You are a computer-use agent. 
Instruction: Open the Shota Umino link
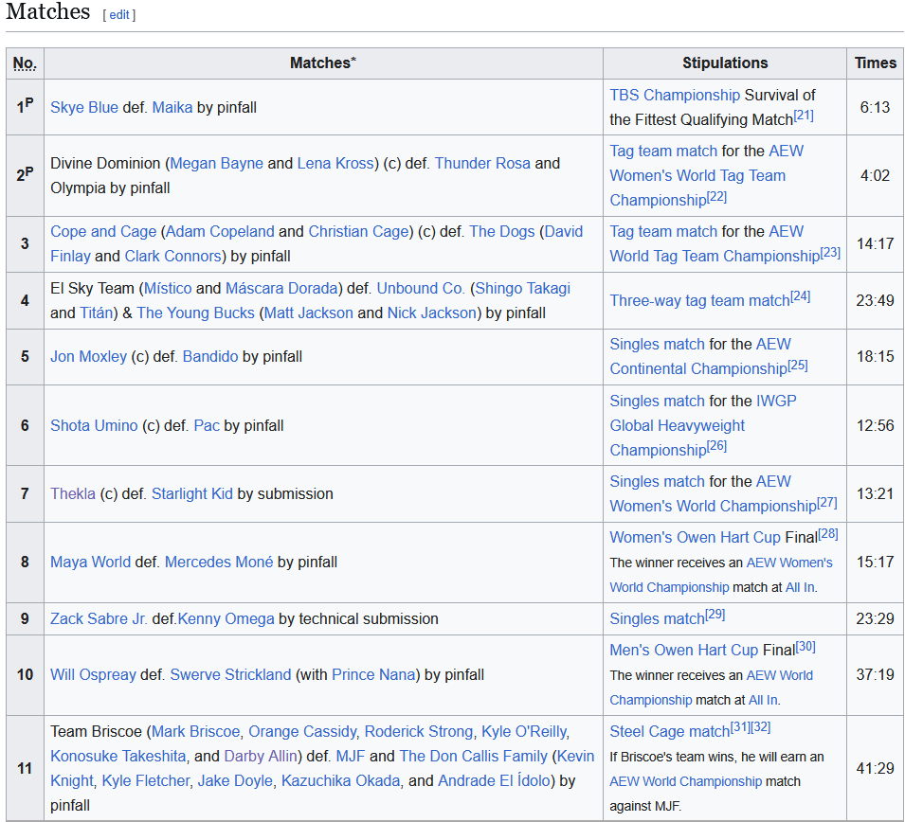[x=94, y=426]
